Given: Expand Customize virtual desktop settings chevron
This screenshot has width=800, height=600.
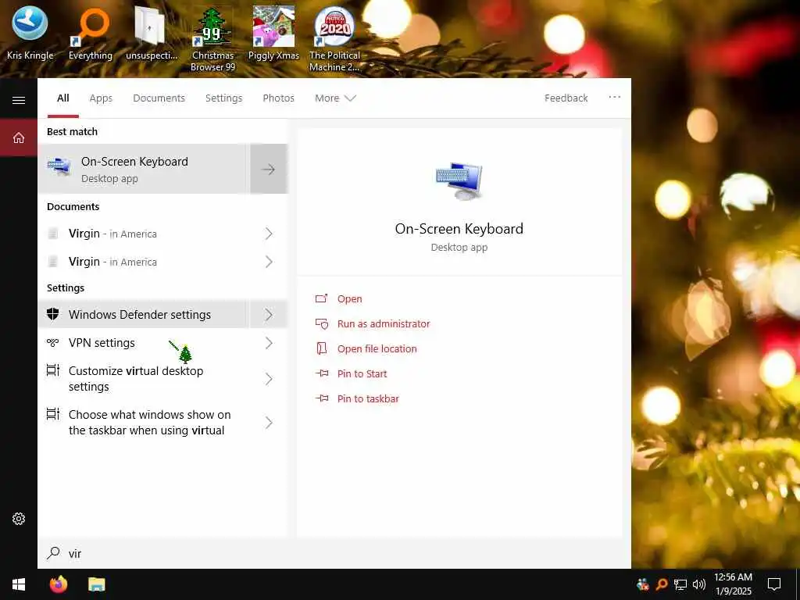Looking at the screenshot, I should (x=269, y=379).
